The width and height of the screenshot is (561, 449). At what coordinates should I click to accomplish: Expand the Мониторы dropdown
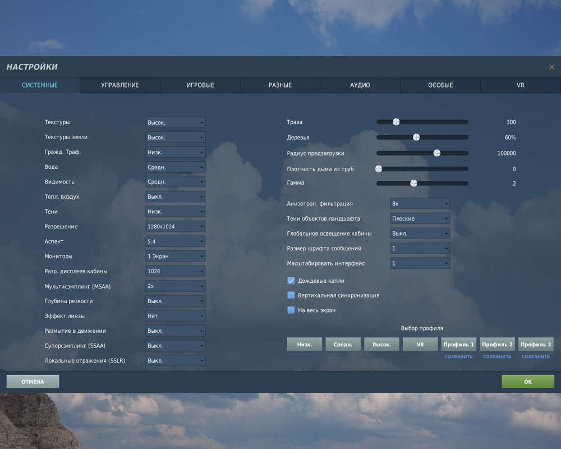[175, 256]
